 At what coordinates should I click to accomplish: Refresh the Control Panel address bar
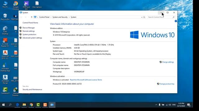pos(144,17)
